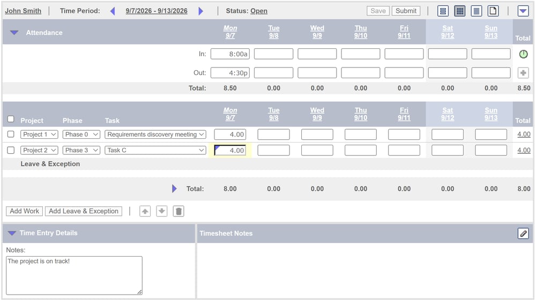Open Mon 9/7 in the Attendance header
Screen dimensions: 536x300
coord(230,32)
